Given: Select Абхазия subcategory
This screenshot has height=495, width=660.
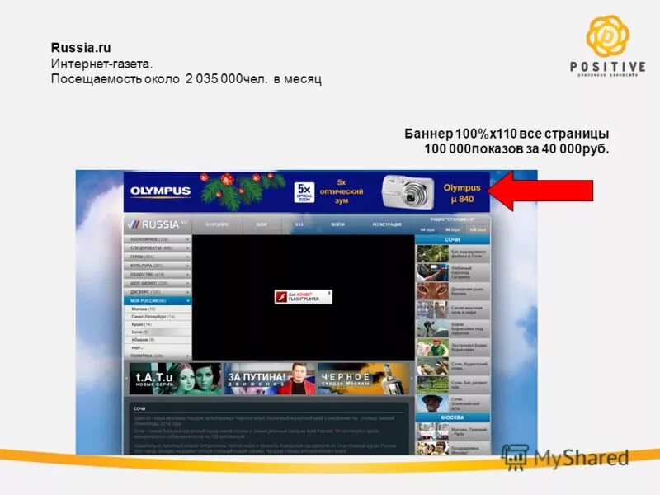Looking at the screenshot, I should (x=158, y=340).
